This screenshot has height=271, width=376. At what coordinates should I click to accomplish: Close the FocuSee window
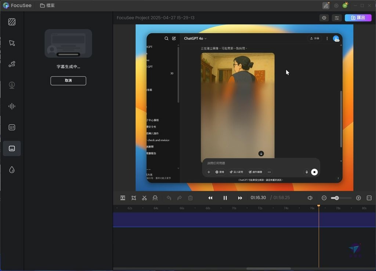[369, 6]
